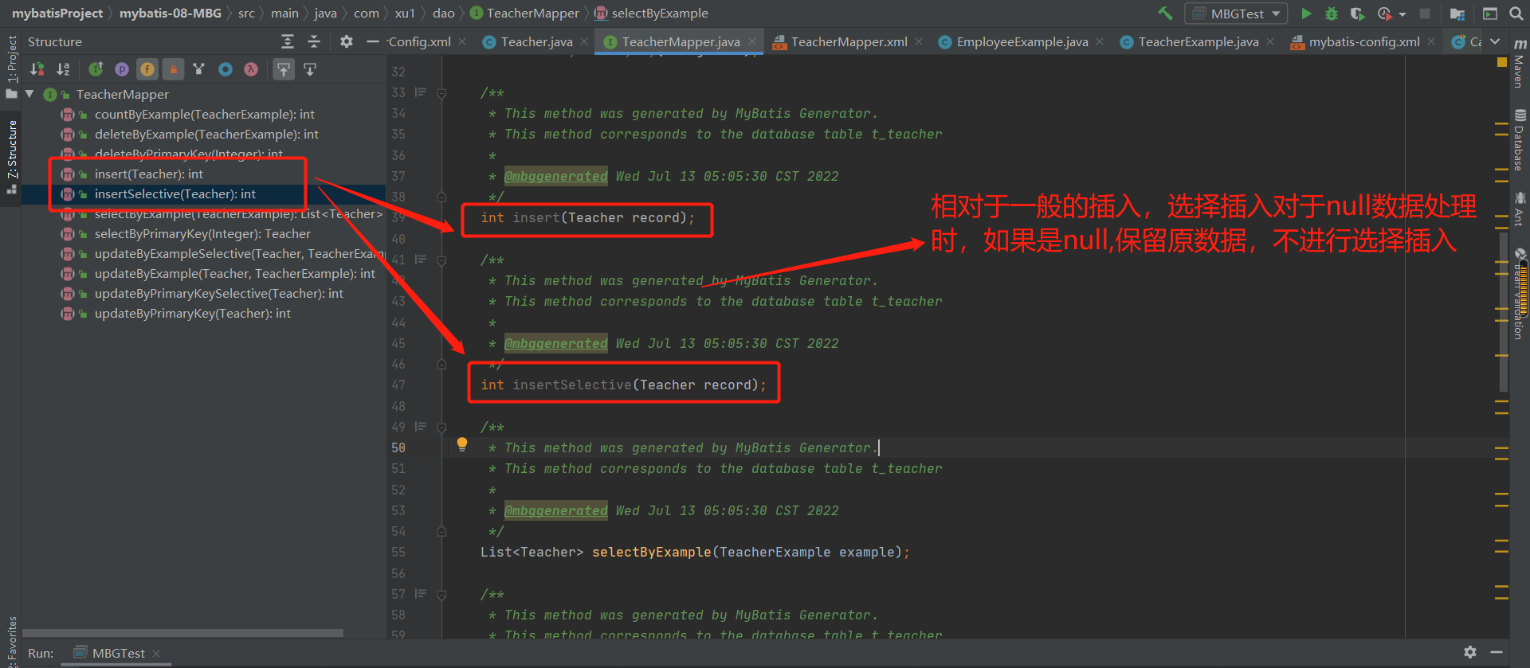Open Structure panel settings gear
Image resolution: width=1530 pixels, height=668 pixels.
[x=346, y=41]
